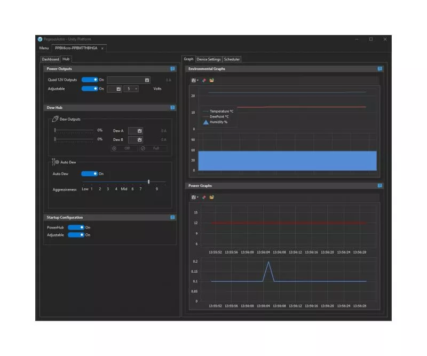This screenshot has width=427, height=356.
Task: Open the Adjustable voltage dropdown showing 5
Action: [x=131, y=89]
